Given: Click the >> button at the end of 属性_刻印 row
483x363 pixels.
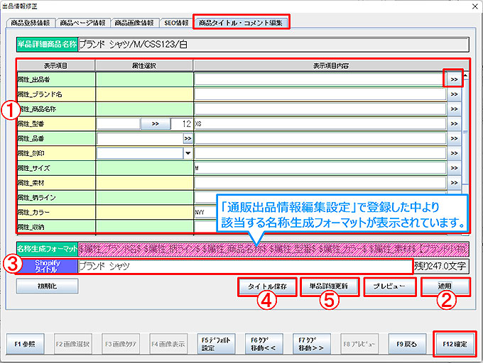Looking at the screenshot, I should [454, 153].
